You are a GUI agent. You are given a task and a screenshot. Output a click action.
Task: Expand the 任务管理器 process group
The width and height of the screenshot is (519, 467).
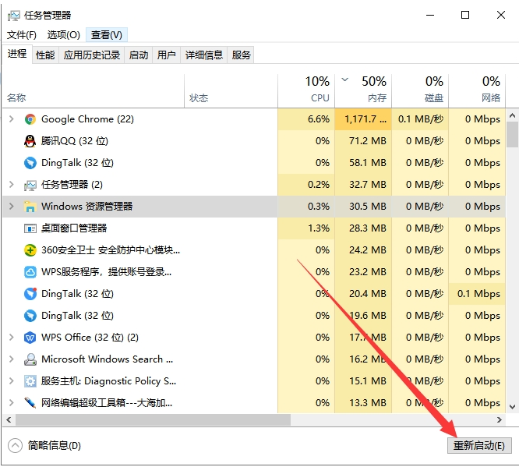[11, 185]
